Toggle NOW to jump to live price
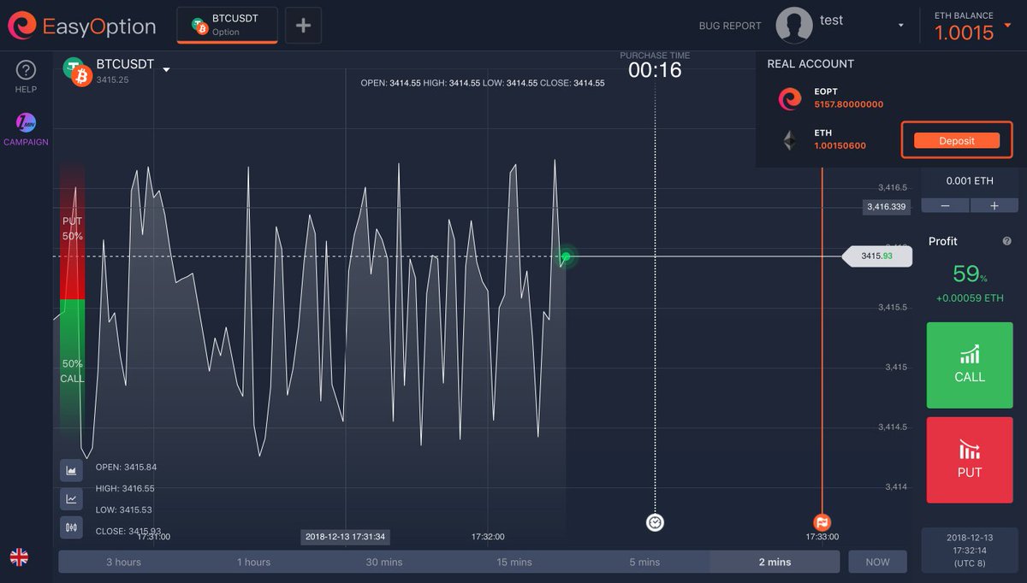 pos(877,562)
